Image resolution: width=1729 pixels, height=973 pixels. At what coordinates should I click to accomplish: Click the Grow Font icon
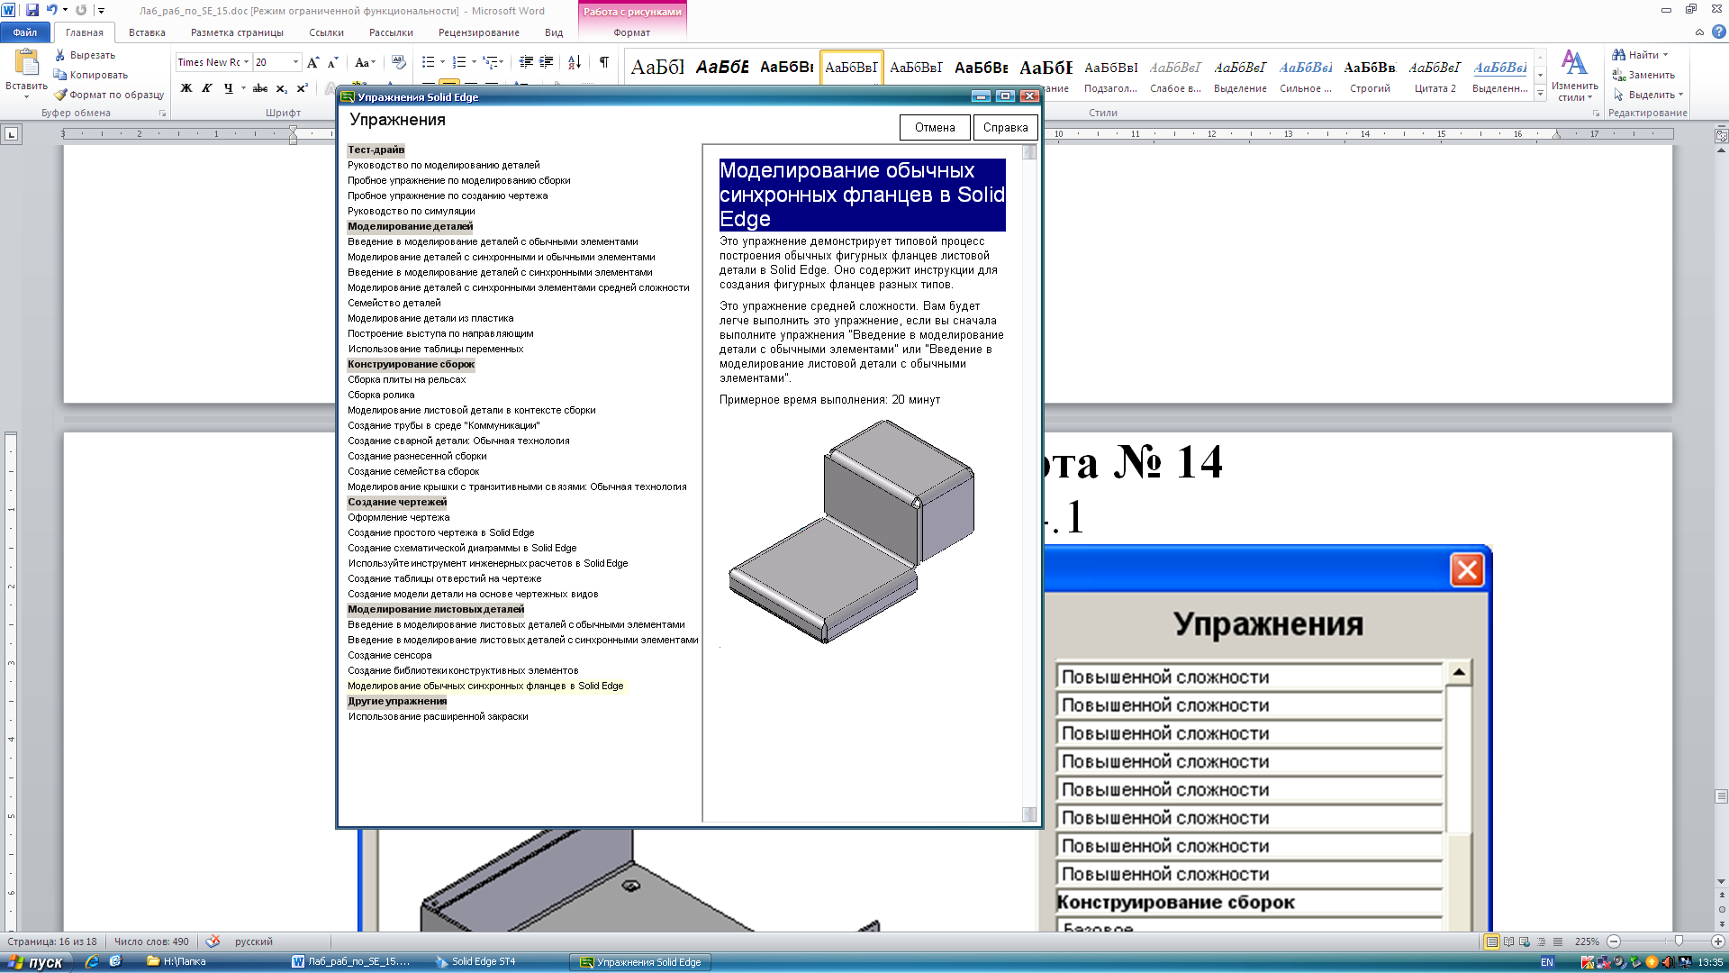[x=312, y=62]
